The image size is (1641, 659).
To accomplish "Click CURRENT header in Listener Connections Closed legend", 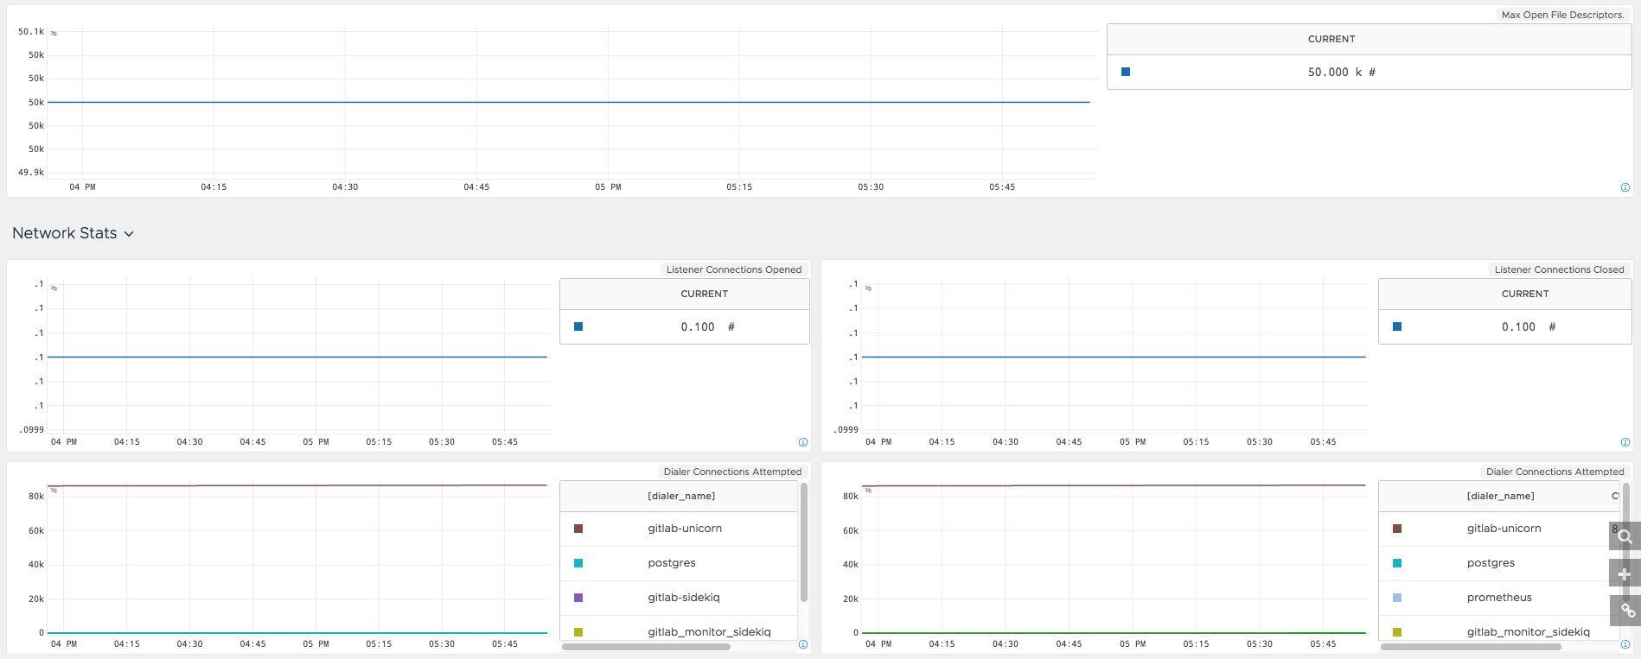I will [x=1525, y=294].
